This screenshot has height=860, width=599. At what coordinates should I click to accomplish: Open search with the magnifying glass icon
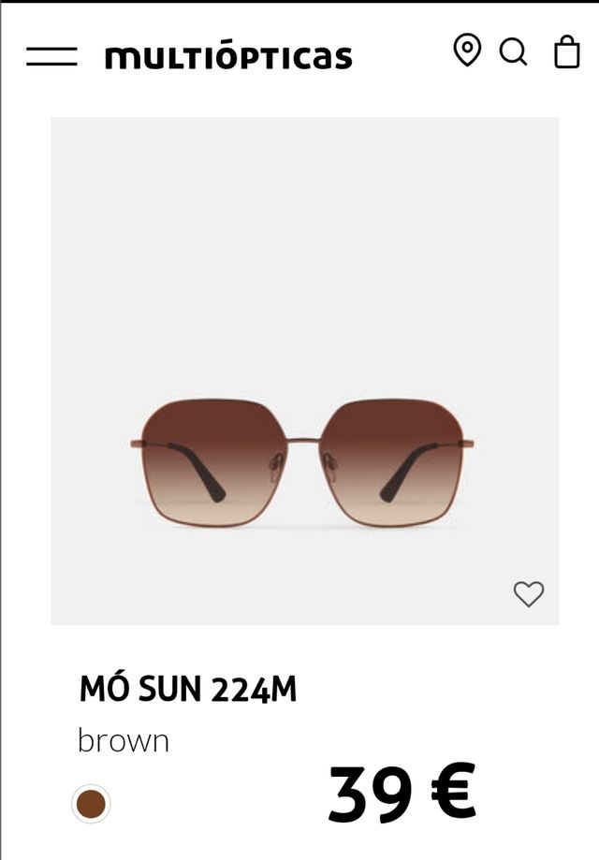514,52
